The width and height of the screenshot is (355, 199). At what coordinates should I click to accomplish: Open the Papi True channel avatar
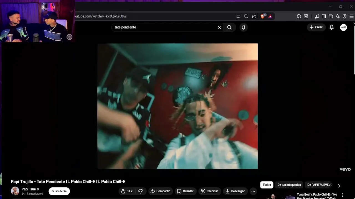coord(15,191)
